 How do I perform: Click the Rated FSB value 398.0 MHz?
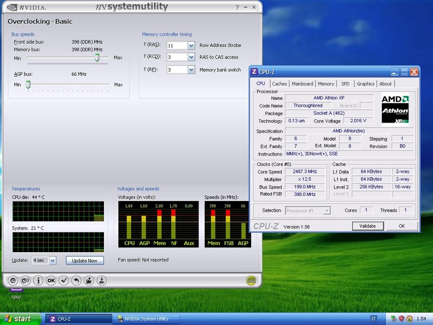pyautogui.click(x=304, y=194)
